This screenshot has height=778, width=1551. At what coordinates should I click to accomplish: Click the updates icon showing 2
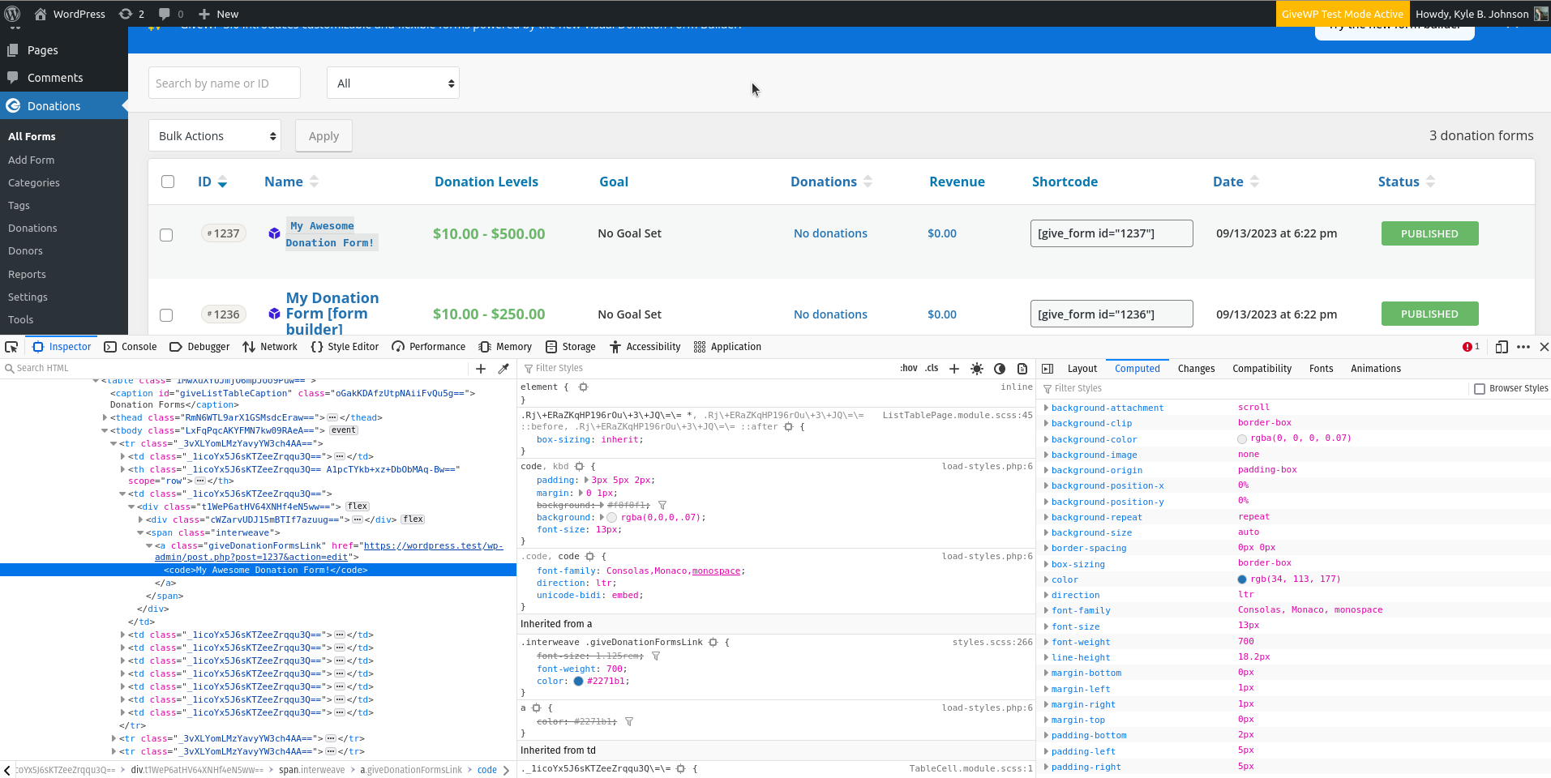click(x=131, y=14)
